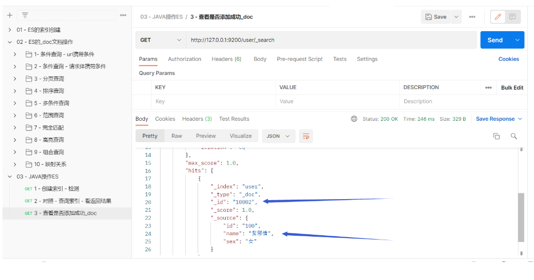Image resolution: width=534 pixels, height=280 pixels.
Task: Open Save Response dropdown
Action: pos(499,119)
